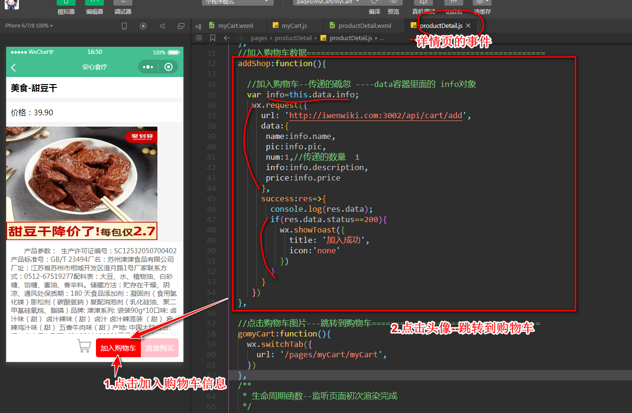Screen dimensions: 632x413
Task: Close the productDetail.js tab
Action: click(468, 26)
